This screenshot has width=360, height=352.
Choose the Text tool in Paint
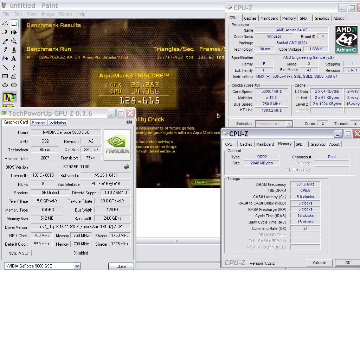(x=14, y=59)
